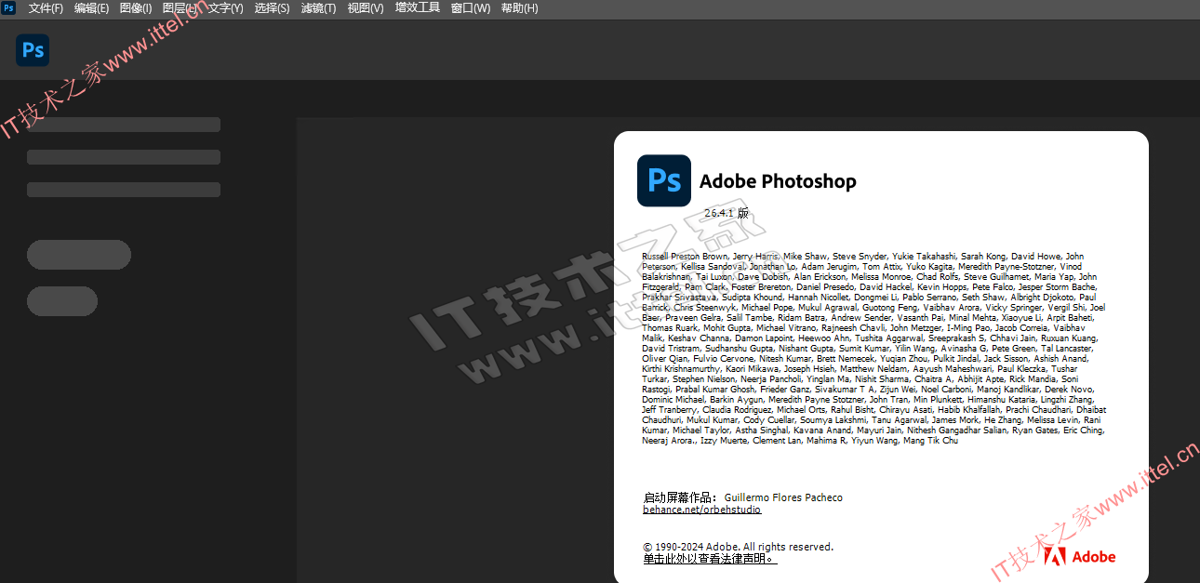Open the 图像(I) menu

[x=136, y=8]
